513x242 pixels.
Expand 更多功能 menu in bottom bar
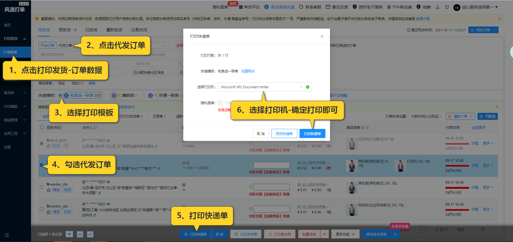[345, 234]
